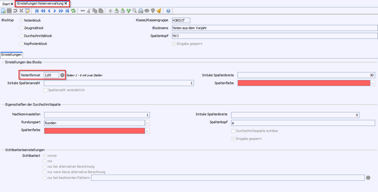Toggle the Spaltenzahl veränderlich checkbox

click(45, 90)
